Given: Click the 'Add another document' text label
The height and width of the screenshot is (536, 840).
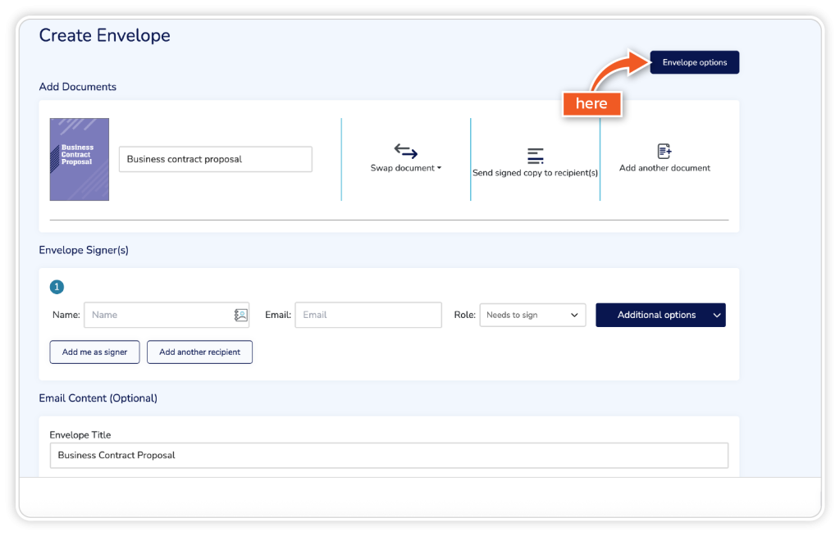Looking at the screenshot, I should (664, 168).
